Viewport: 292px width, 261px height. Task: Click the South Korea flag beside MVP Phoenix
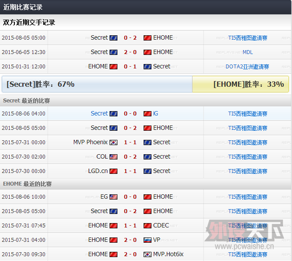[113, 142]
